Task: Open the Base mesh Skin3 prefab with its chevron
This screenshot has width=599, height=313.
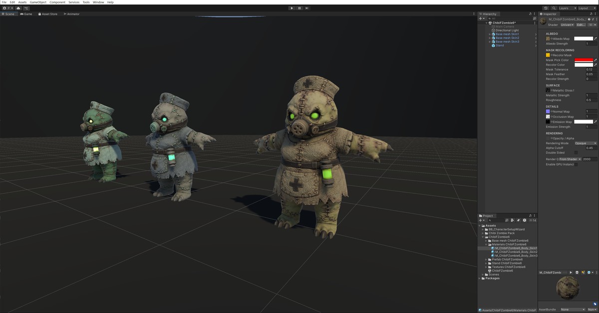Action: pyautogui.click(x=536, y=42)
